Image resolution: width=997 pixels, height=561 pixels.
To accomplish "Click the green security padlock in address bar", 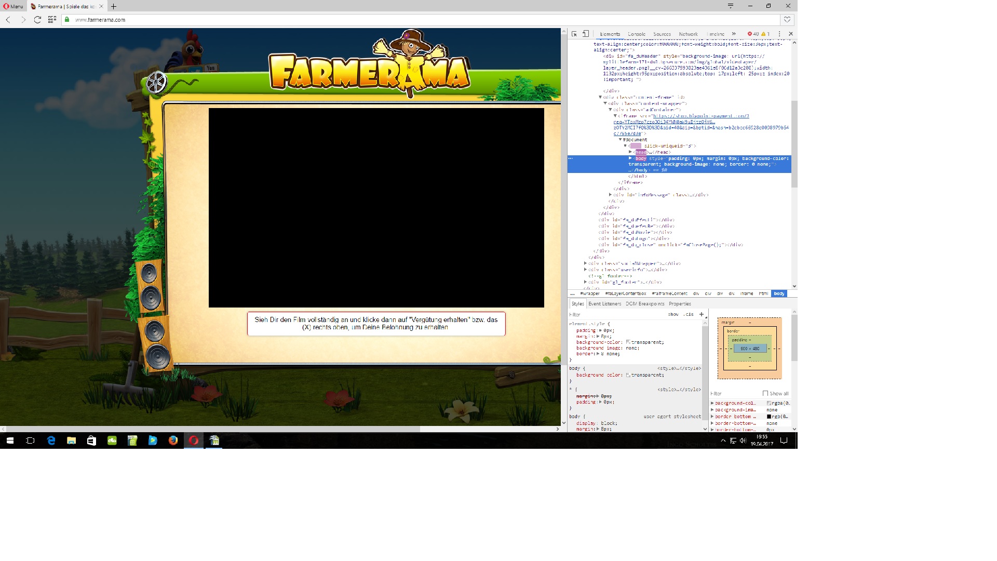I will pyautogui.click(x=67, y=20).
